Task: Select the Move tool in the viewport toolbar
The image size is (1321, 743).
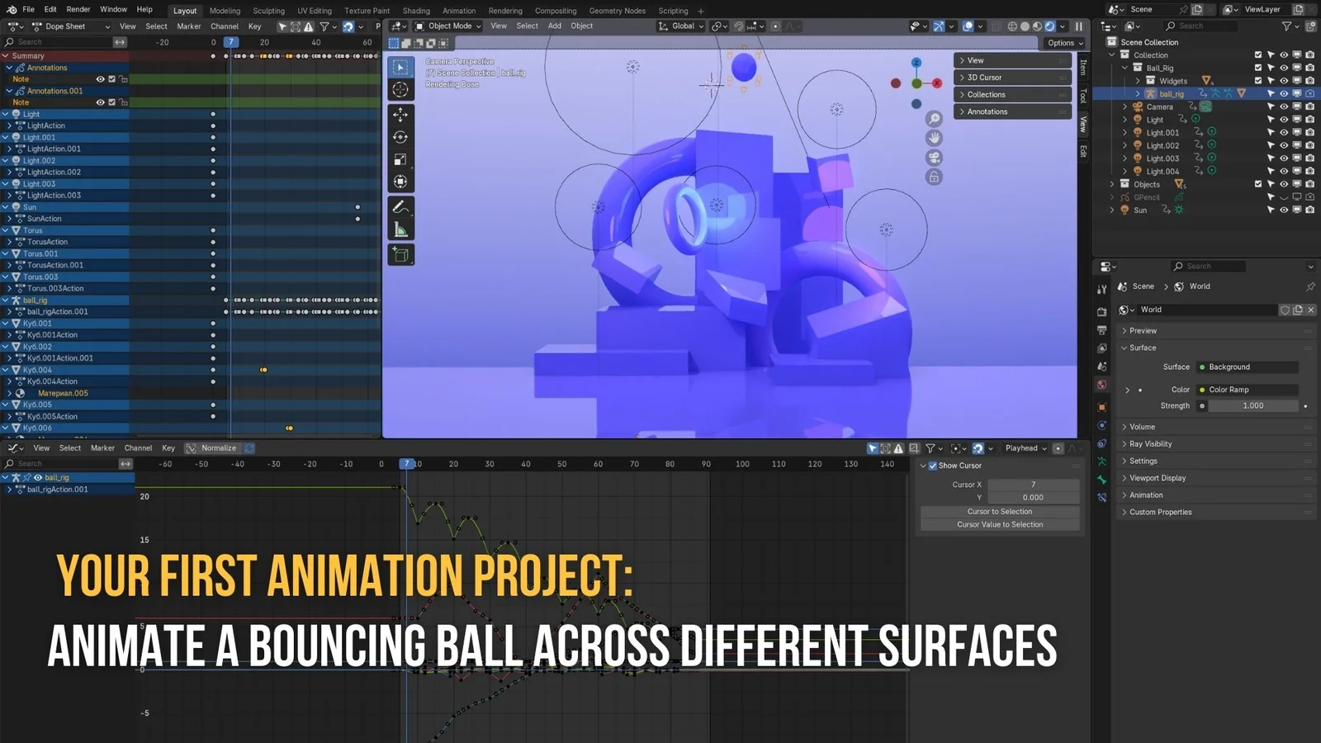Action: click(401, 114)
